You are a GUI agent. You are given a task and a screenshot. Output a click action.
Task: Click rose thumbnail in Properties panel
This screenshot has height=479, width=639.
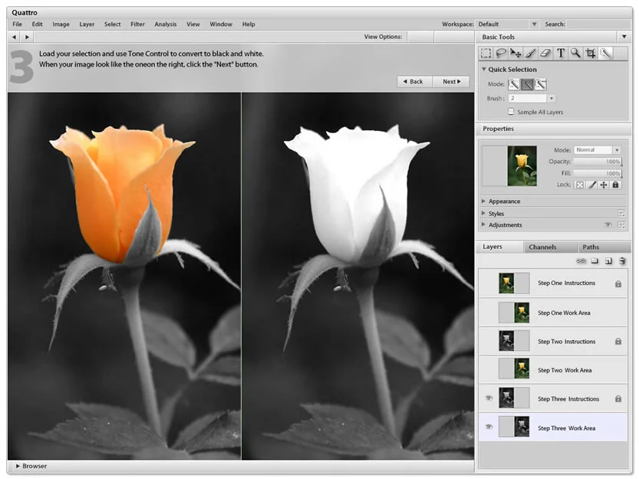point(522,166)
